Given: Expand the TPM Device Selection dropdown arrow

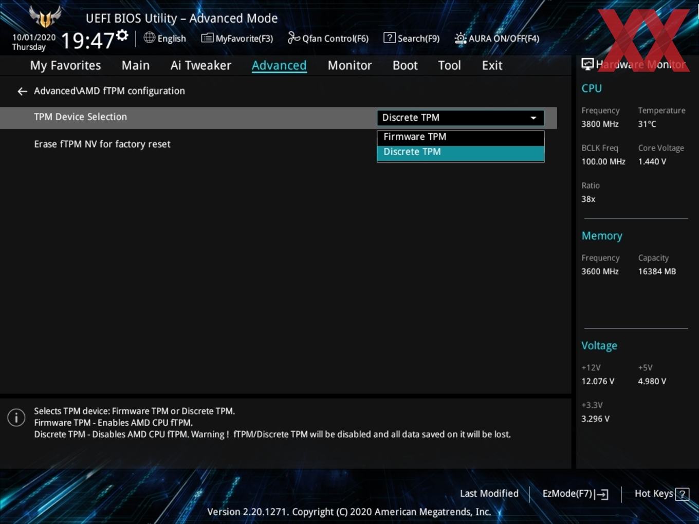Looking at the screenshot, I should pyautogui.click(x=534, y=118).
